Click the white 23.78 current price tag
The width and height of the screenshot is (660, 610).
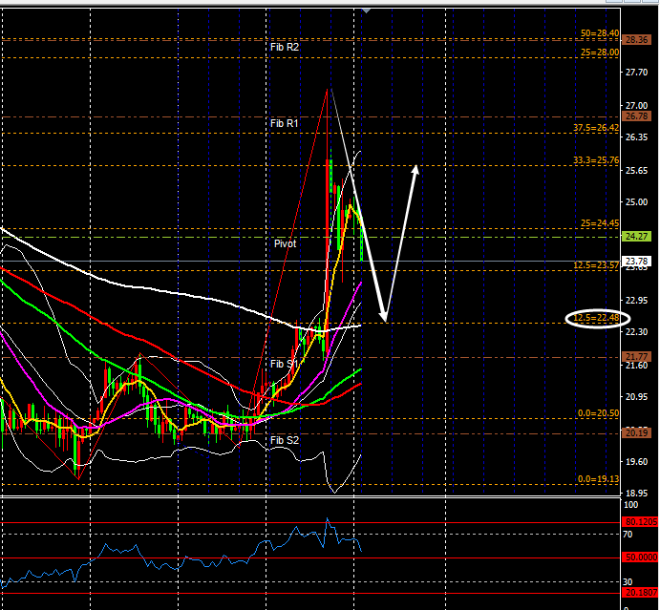pos(636,261)
